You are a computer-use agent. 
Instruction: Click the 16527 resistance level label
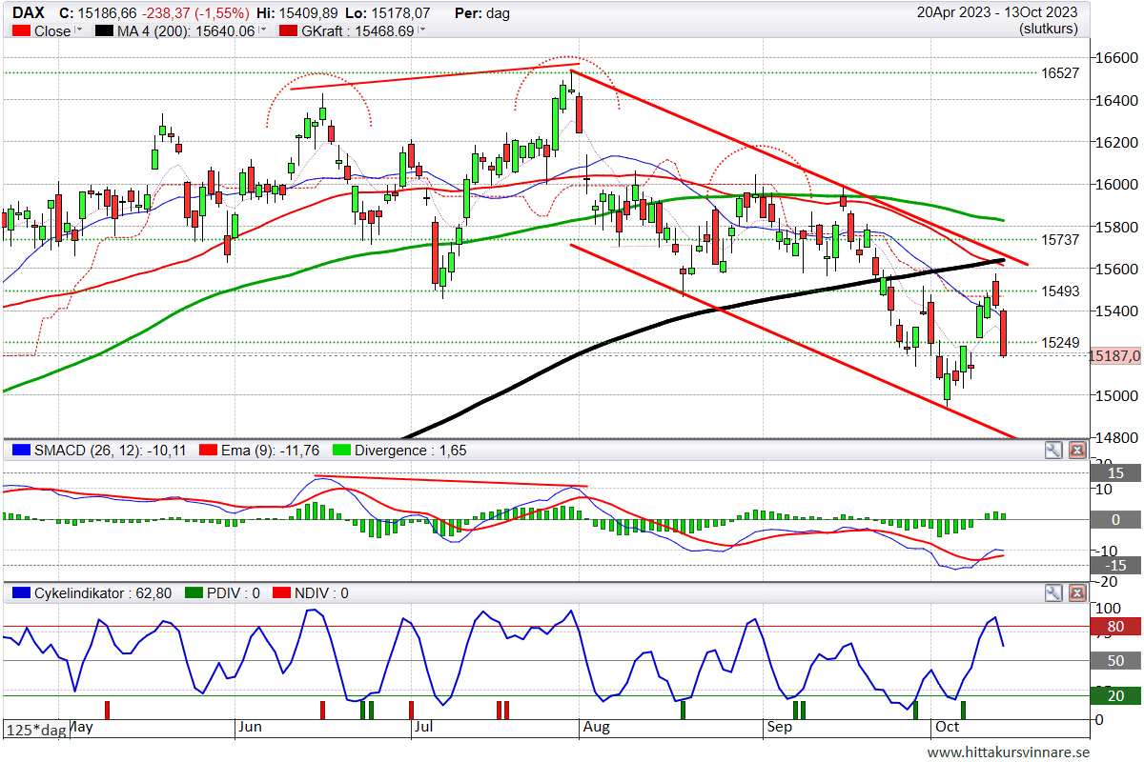(1060, 72)
